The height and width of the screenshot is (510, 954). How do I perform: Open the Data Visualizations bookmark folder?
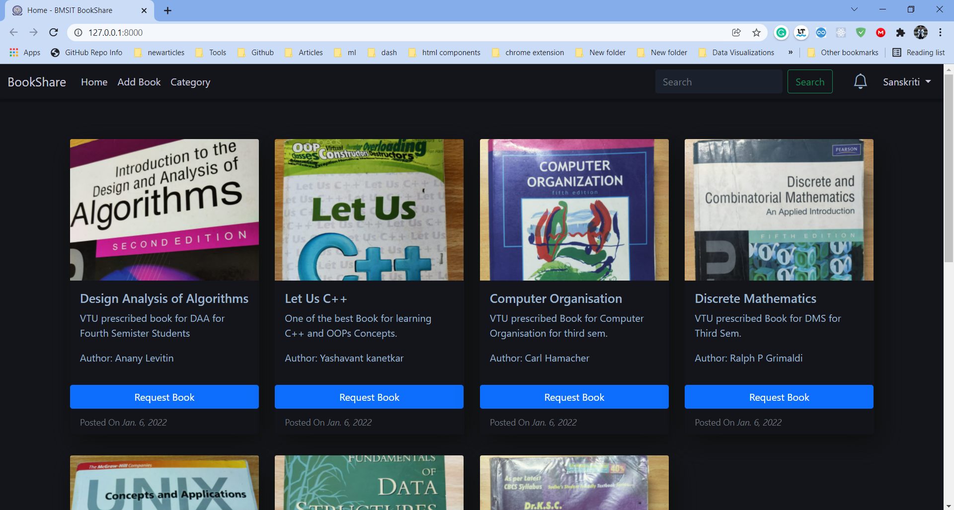[736, 53]
